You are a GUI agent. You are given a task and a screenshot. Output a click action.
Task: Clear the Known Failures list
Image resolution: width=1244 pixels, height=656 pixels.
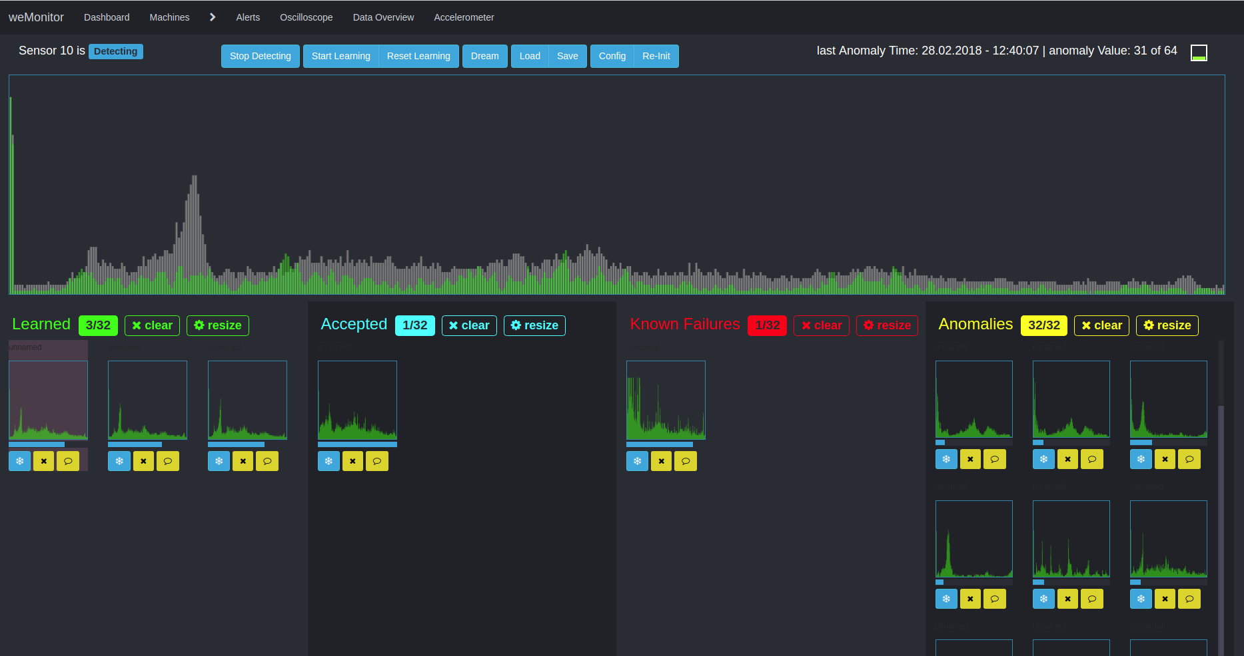(x=822, y=325)
